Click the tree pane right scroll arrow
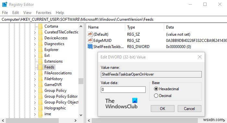 click(x=75, y=120)
